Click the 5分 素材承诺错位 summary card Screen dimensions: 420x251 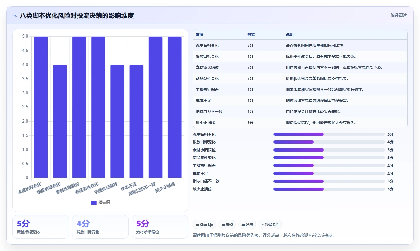tap(160, 227)
